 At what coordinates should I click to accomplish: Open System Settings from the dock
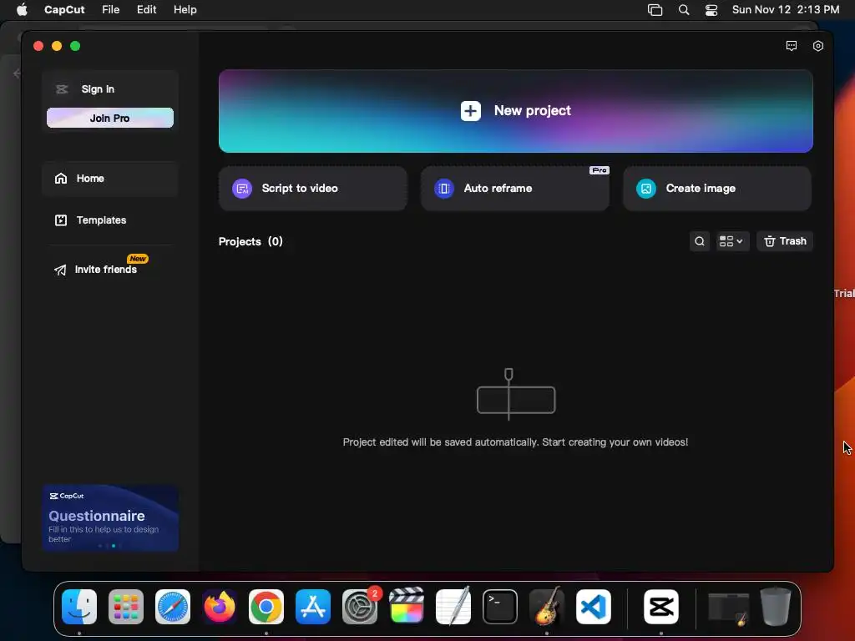pyautogui.click(x=360, y=607)
